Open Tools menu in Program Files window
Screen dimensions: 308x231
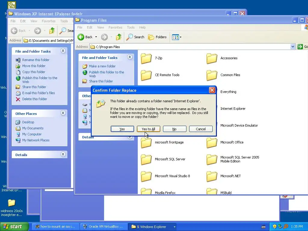point(131,27)
